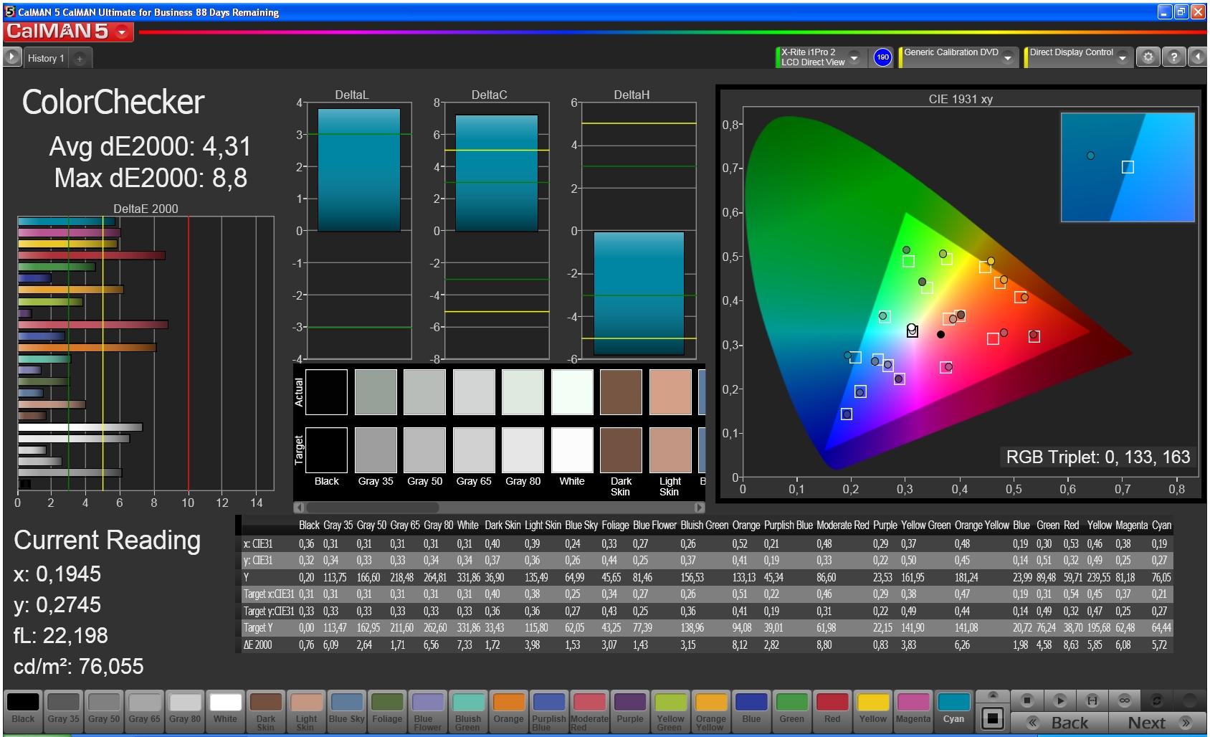Start reading the measurement series with play

(x=1059, y=700)
